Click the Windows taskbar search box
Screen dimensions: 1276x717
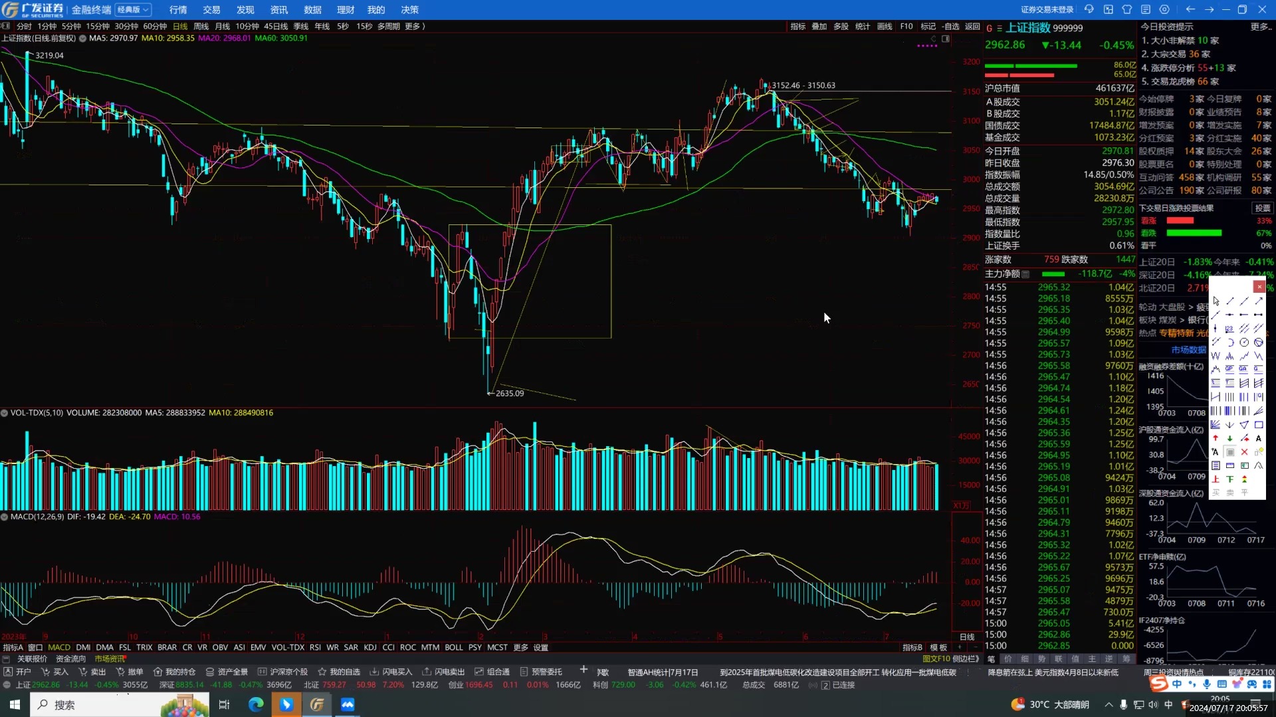pos(120,704)
